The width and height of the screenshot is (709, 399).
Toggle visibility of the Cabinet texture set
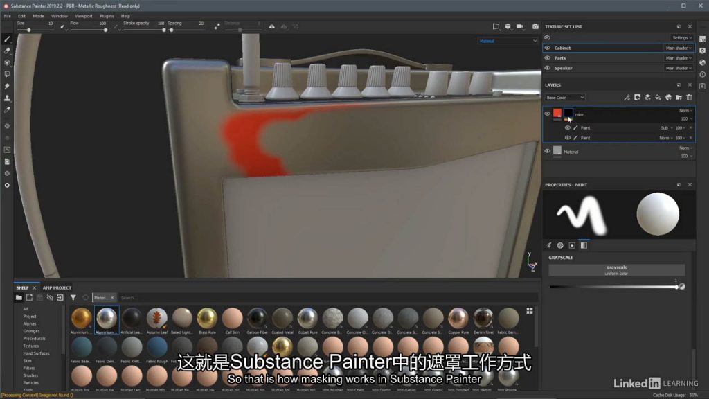click(x=547, y=48)
